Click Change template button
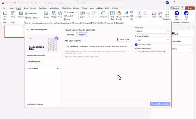The image size is (196, 119). [33, 62]
